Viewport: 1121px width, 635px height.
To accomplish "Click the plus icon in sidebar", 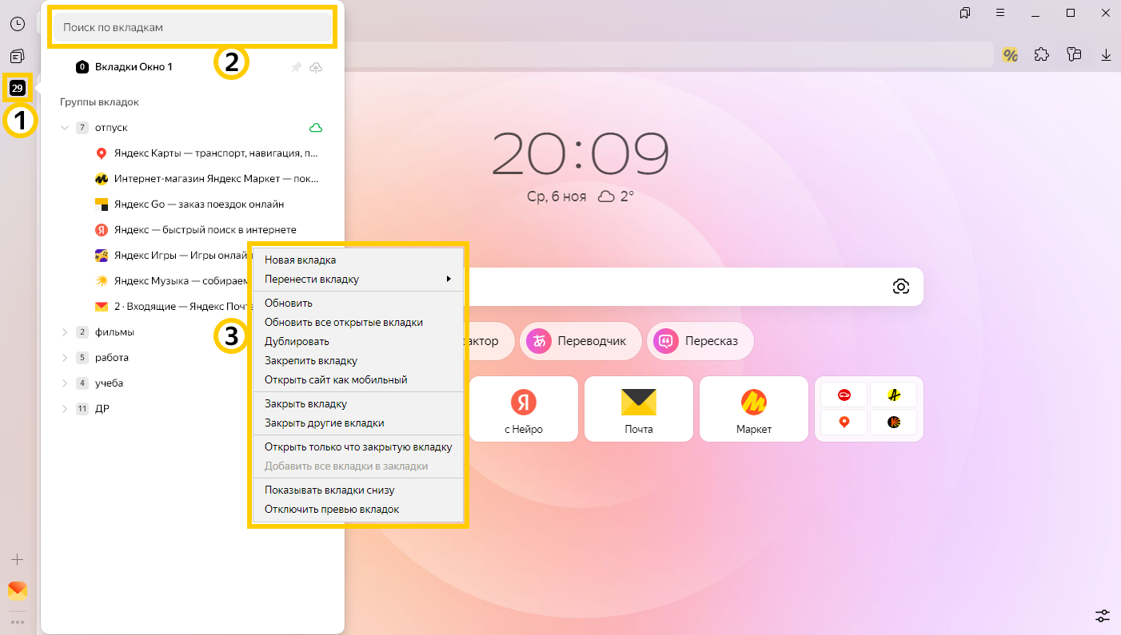I will pyautogui.click(x=17, y=559).
